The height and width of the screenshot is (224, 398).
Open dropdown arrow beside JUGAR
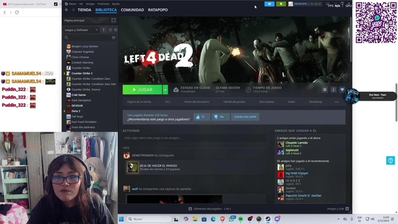click(165, 90)
